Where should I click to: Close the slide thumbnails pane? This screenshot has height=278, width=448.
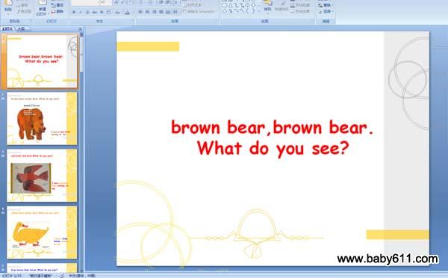click(x=80, y=29)
